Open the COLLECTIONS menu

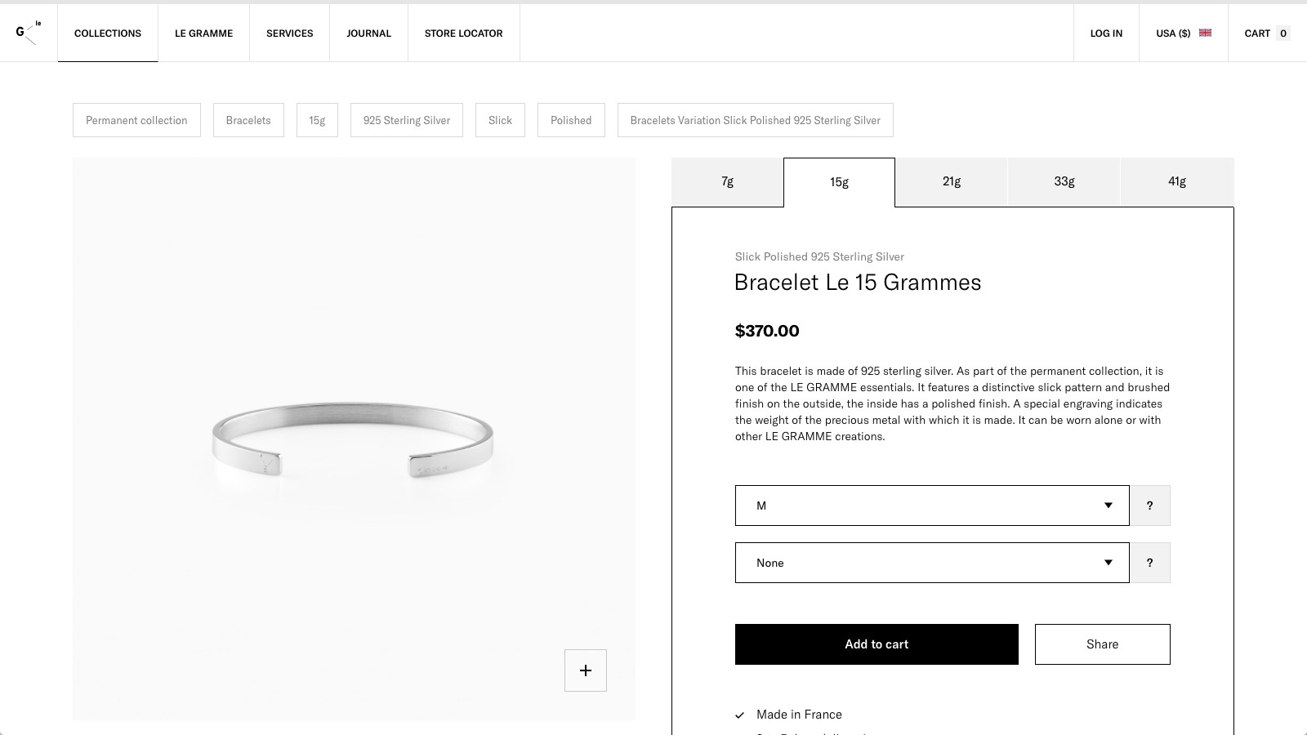[x=107, y=33]
